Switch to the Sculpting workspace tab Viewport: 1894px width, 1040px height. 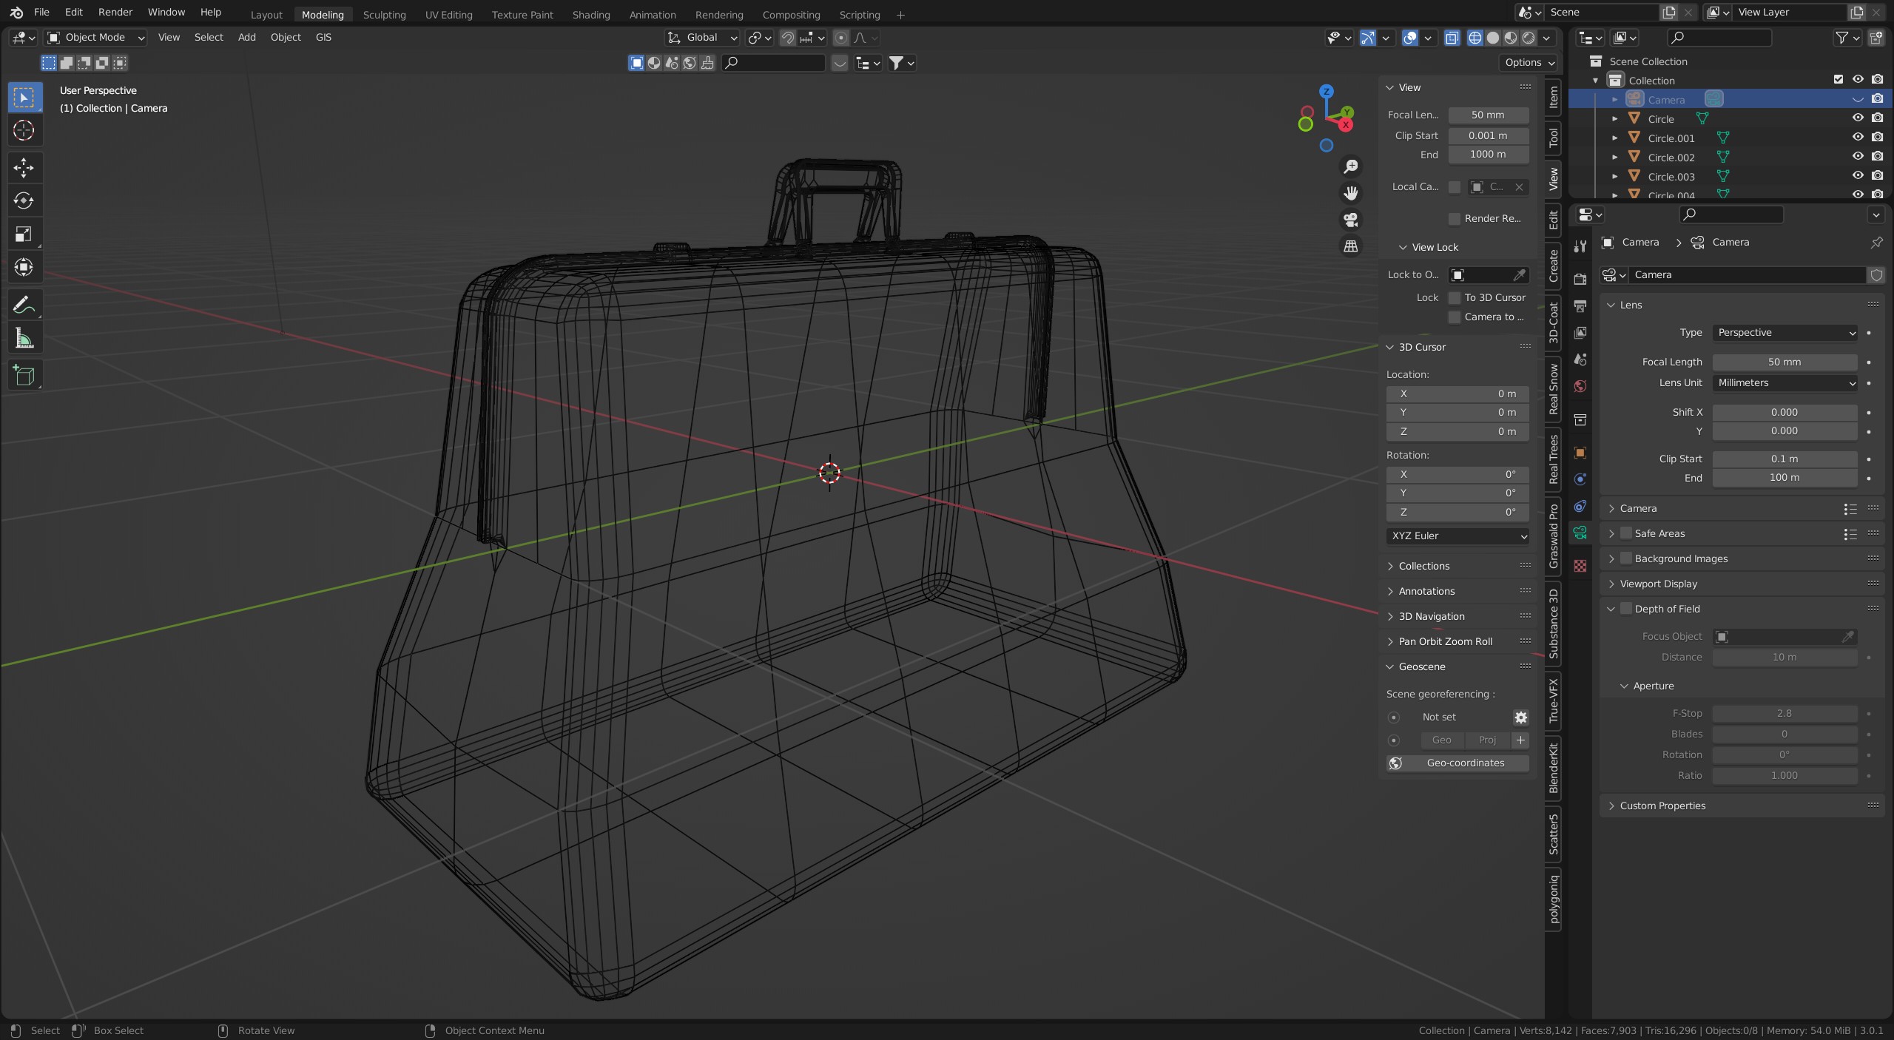point(384,15)
